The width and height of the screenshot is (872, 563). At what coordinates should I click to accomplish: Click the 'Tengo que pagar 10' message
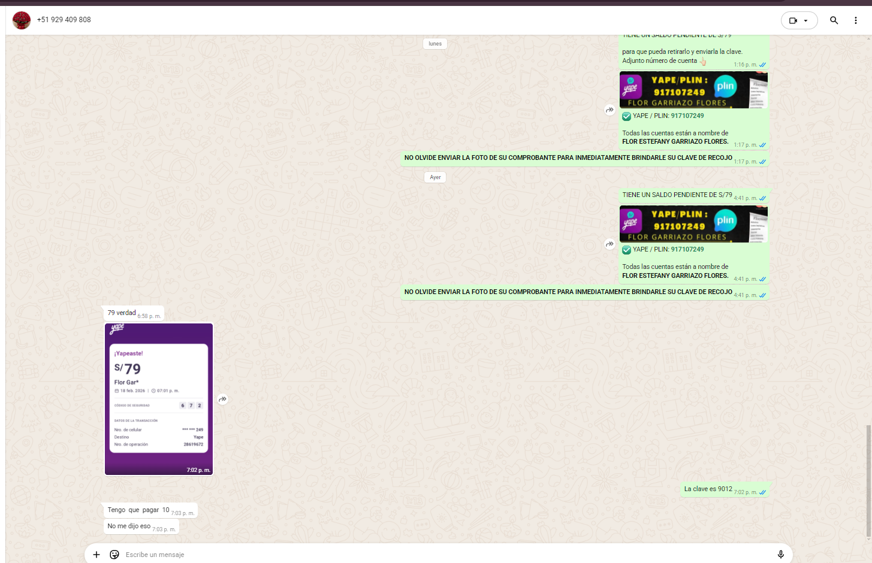pyautogui.click(x=138, y=510)
